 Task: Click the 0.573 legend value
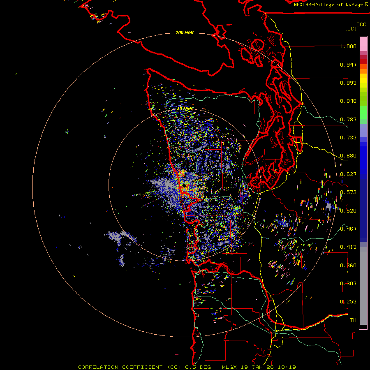click(348, 192)
